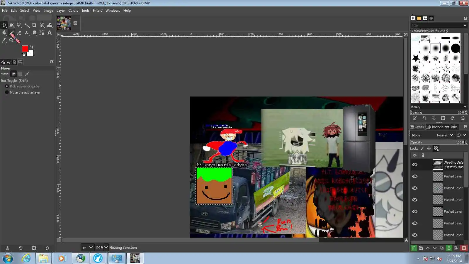Select the Text tool
The height and width of the screenshot is (264, 469).
(x=50, y=33)
